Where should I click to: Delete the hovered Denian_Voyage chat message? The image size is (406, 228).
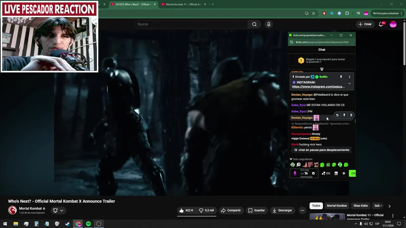tap(351, 115)
